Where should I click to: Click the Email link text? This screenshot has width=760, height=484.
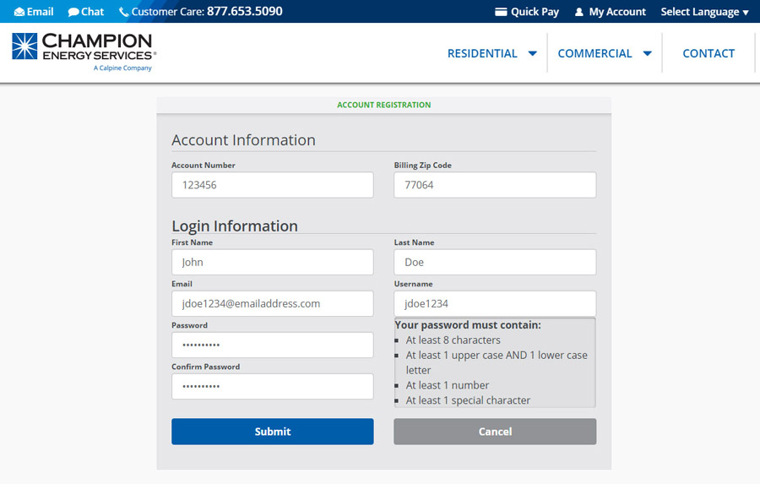click(x=41, y=12)
